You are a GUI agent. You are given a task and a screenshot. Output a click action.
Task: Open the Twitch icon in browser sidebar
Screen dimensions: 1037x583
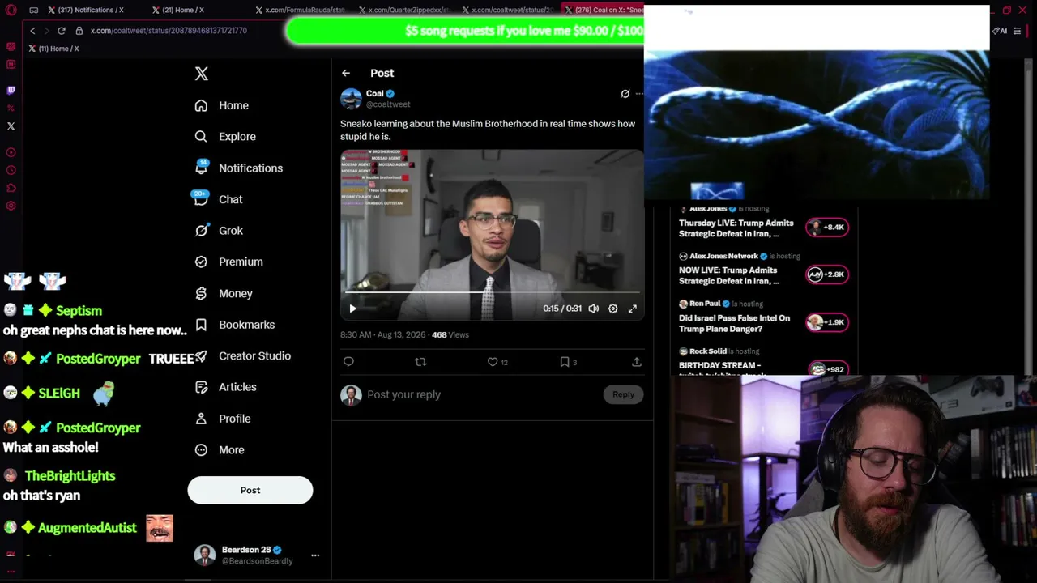[11, 91]
